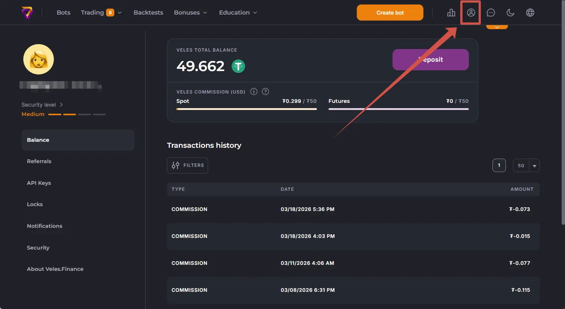
Task: Click the commission question mark icon
Action: [x=265, y=92]
